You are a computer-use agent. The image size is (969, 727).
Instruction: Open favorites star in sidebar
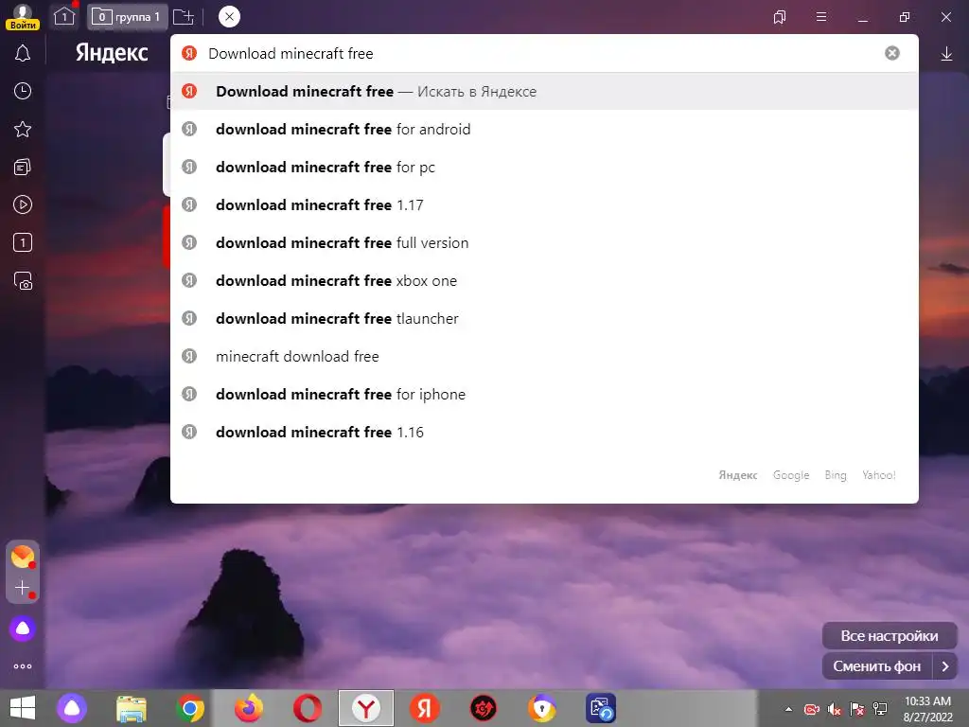coord(23,129)
